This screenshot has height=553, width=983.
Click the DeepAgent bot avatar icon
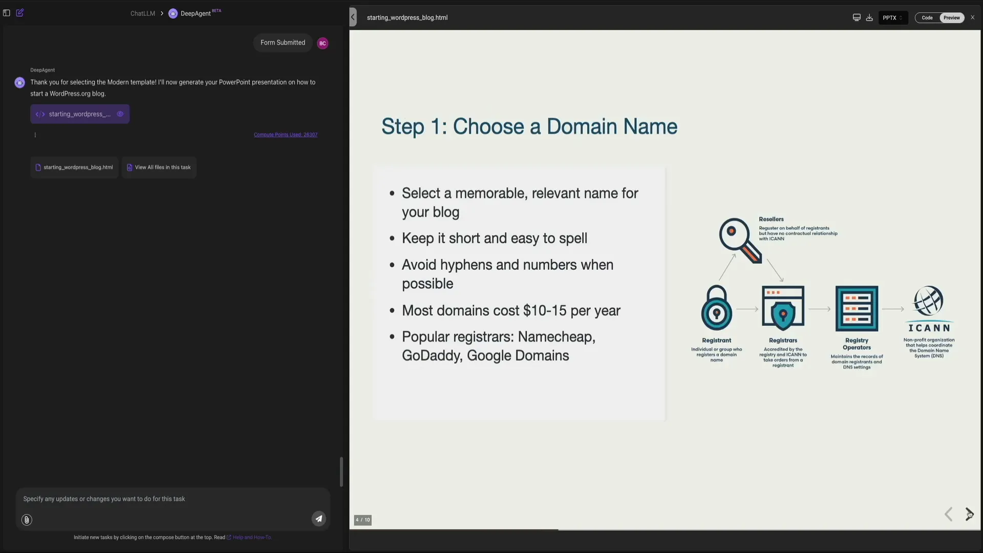pyautogui.click(x=20, y=82)
